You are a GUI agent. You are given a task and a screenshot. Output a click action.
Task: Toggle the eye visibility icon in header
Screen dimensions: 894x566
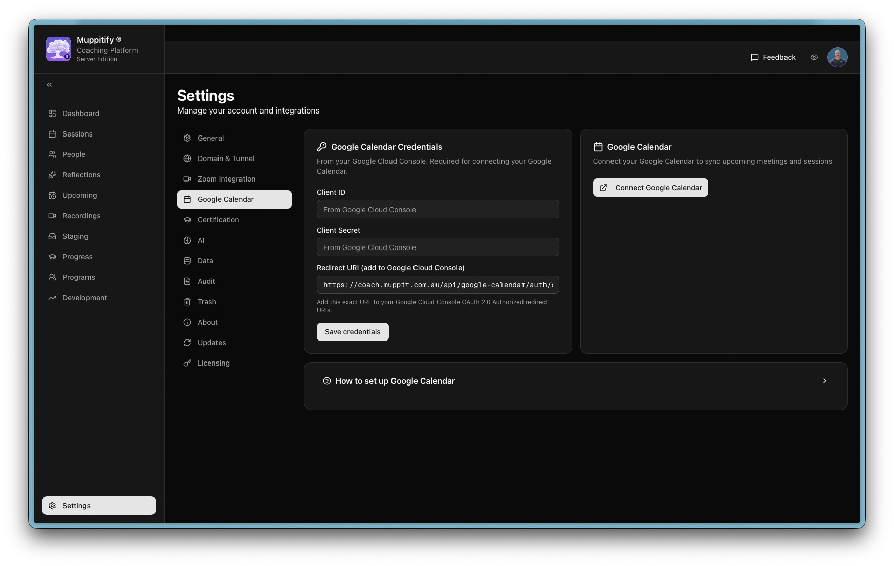point(814,57)
